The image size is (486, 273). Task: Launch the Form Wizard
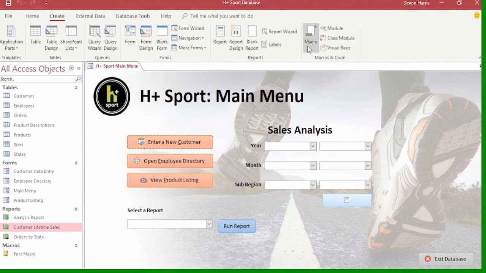pos(188,28)
